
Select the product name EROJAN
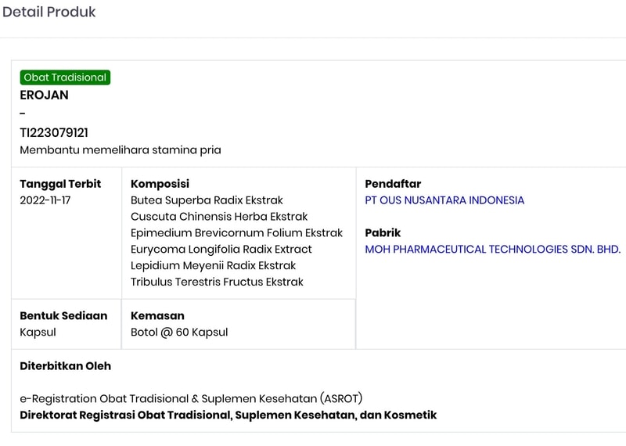44,95
